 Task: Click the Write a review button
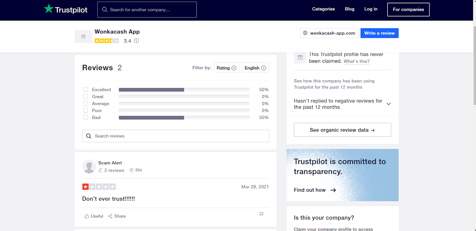tap(379, 33)
